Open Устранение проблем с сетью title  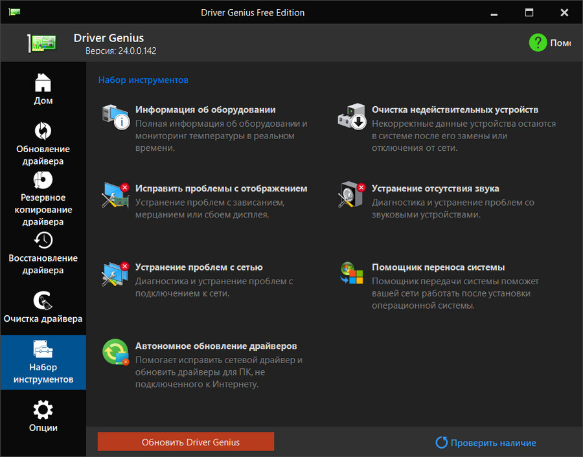[199, 267]
